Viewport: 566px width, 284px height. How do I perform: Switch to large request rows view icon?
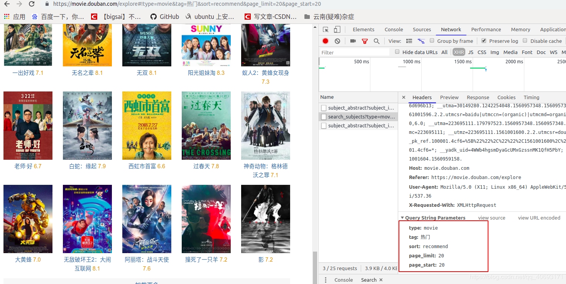tap(409, 41)
